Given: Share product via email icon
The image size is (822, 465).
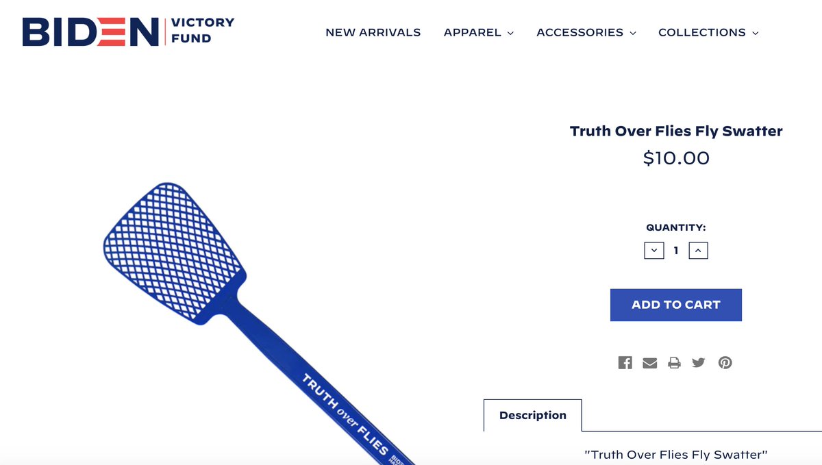Looking at the screenshot, I should [649, 362].
